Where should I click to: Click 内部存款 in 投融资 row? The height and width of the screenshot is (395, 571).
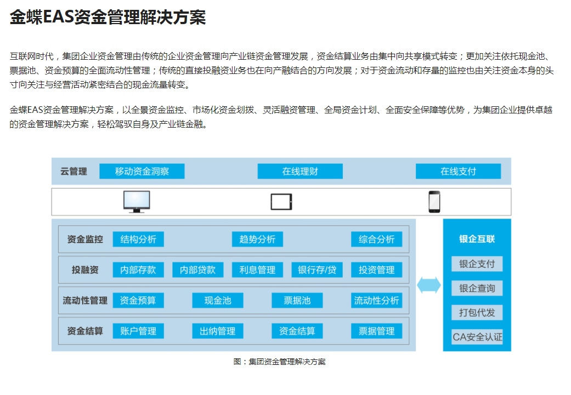tap(138, 270)
